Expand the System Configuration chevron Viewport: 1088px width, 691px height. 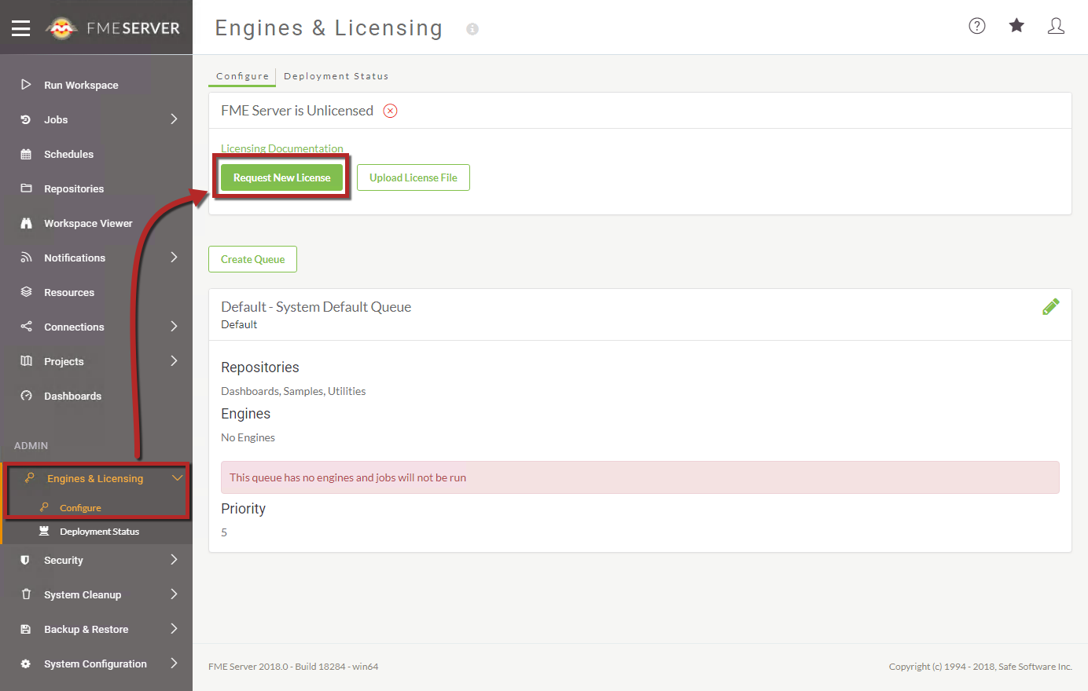pos(175,664)
